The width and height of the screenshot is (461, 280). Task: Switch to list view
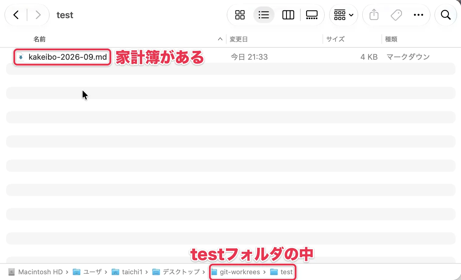pyautogui.click(x=264, y=15)
